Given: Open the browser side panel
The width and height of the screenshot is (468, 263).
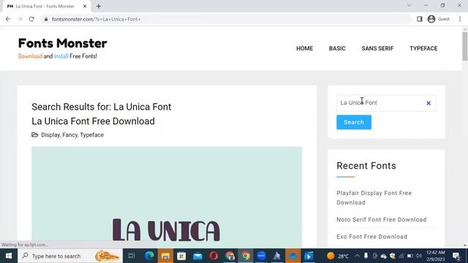Looking at the screenshot, I should point(419,19).
